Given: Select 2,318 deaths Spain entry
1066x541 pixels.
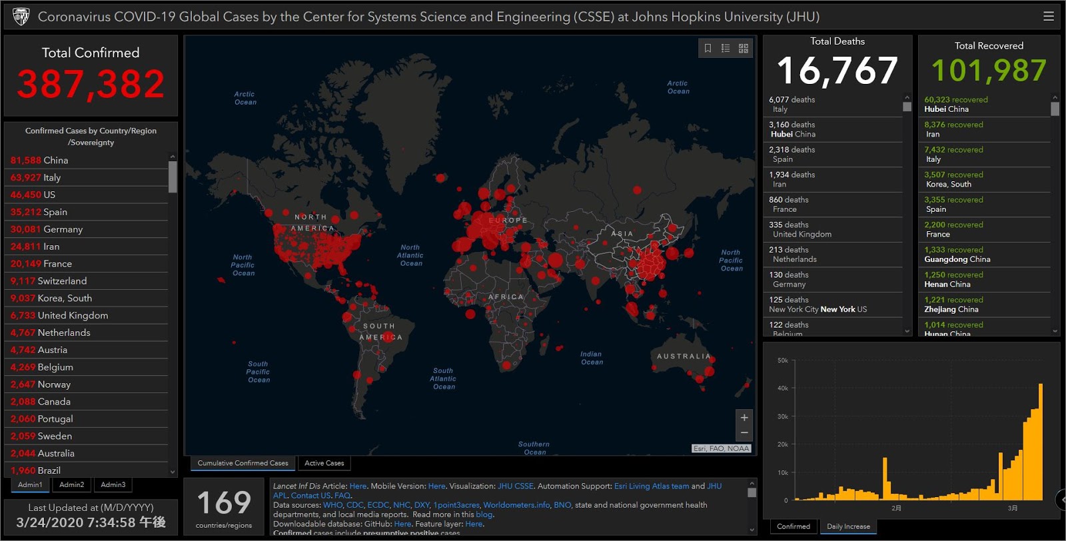Looking at the screenshot, I should tap(833, 155).
